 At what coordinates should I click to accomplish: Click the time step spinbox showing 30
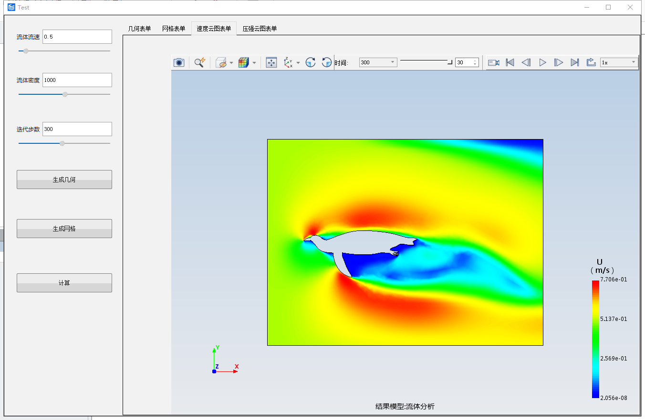pyautogui.click(x=467, y=62)
